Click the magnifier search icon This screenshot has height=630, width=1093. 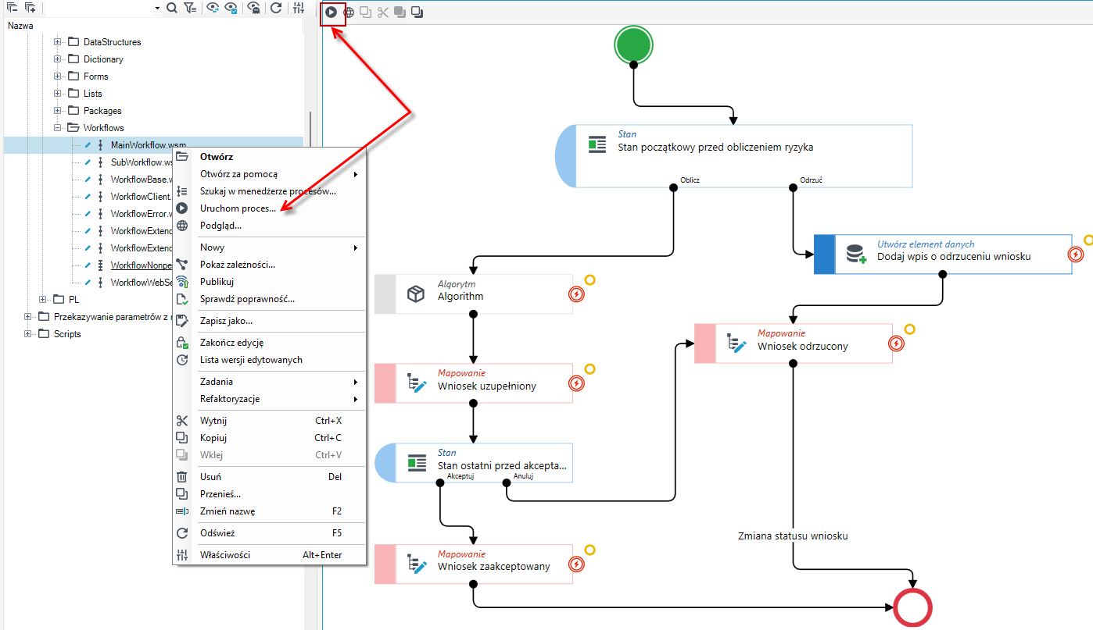(x=171, y=8)
